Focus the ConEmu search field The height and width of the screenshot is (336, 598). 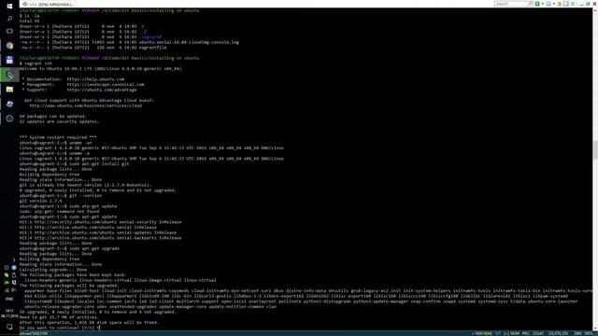pyautogui.click(x=511, y=4)
